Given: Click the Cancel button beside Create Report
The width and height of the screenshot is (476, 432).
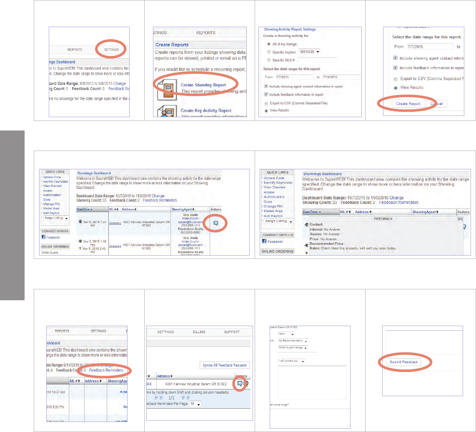Looking at the screenshot, I should click(436, 103).
